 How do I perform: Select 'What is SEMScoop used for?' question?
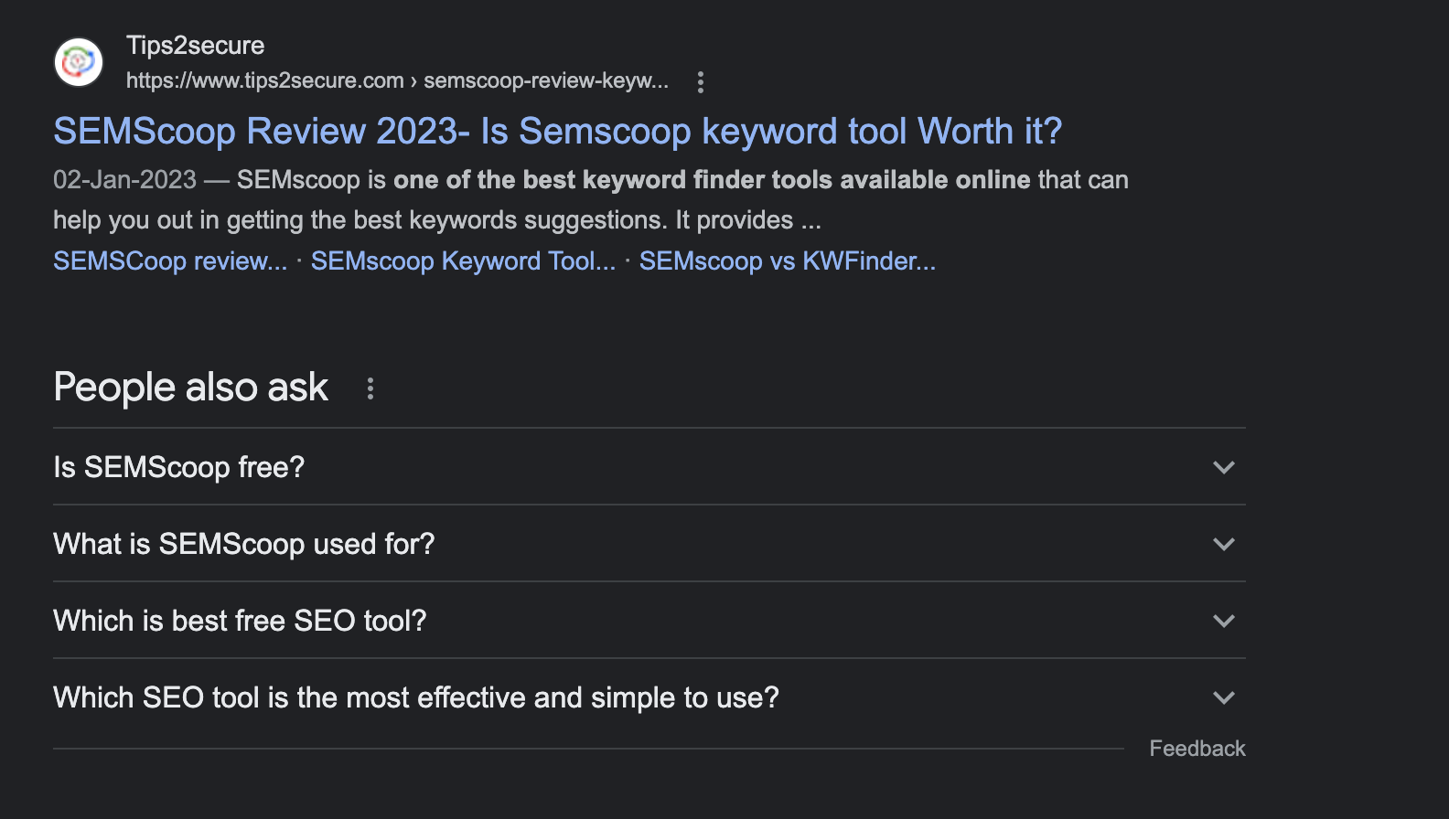pyautogui.click(x=244, y=544)
